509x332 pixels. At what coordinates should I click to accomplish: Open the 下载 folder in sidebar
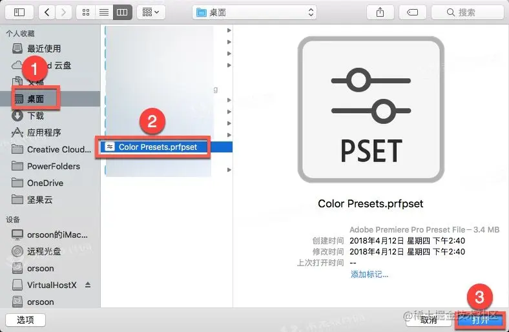click(50, 116)
